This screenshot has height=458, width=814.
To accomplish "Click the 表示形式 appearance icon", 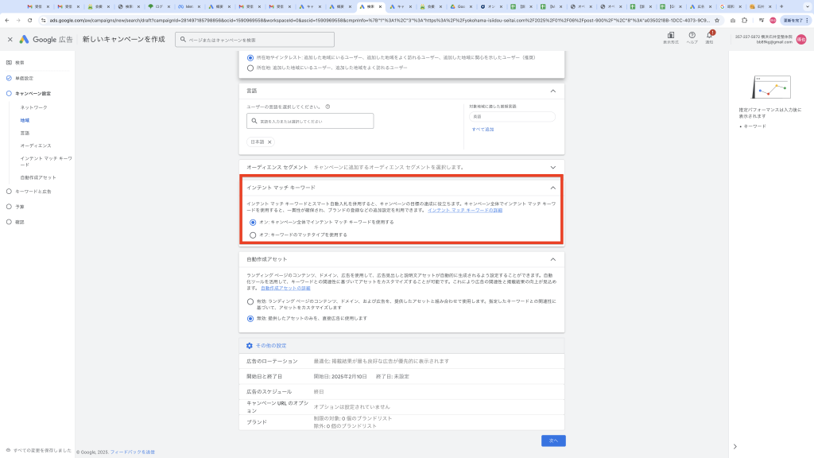I will 671,36.
